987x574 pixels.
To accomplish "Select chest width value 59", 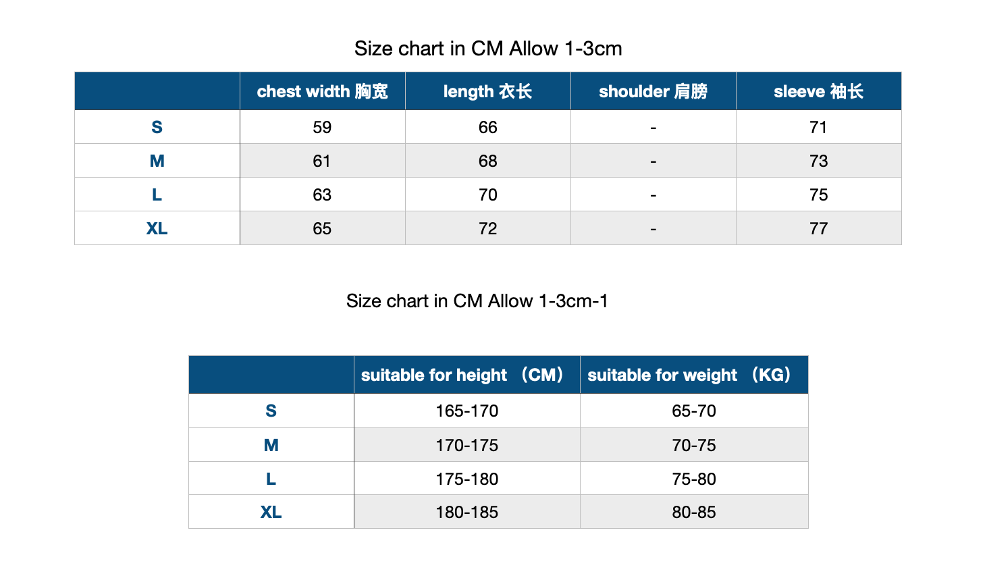I will click(x=323, y=127).
